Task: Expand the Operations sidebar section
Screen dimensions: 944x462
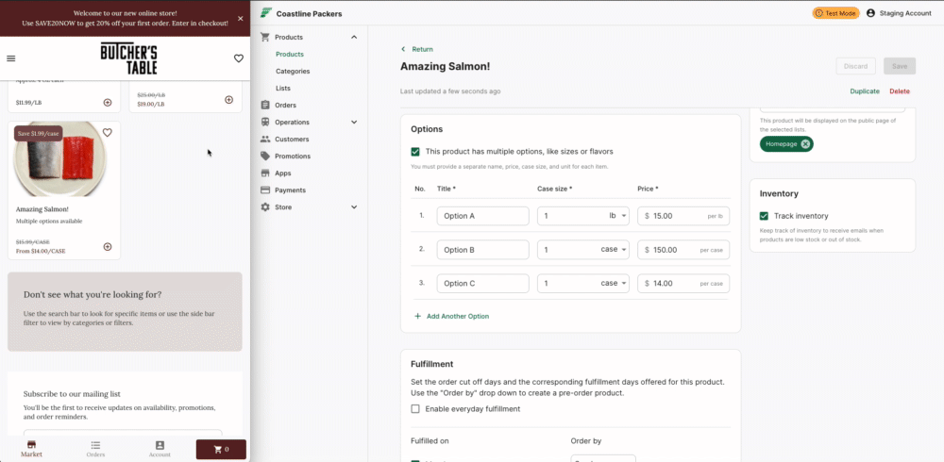Action: click(354, 122)
